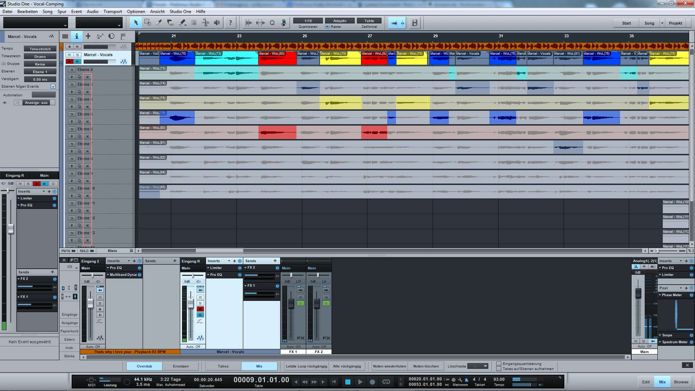
Task: Open the track list hamburger icon
Action: tap(65, 36)
